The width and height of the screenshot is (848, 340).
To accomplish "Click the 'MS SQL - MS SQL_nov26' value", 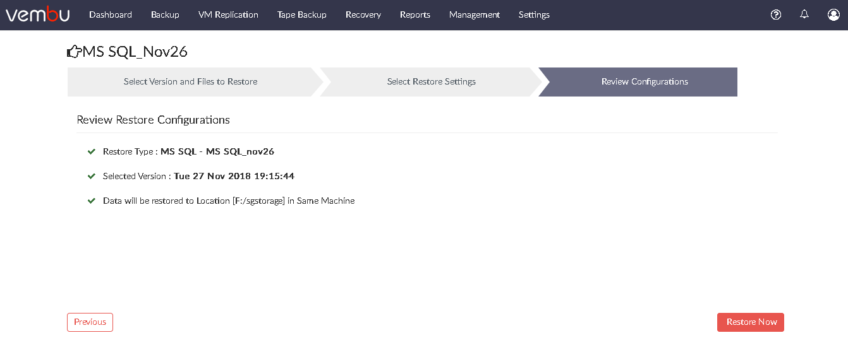I will [x=217, y=152].
